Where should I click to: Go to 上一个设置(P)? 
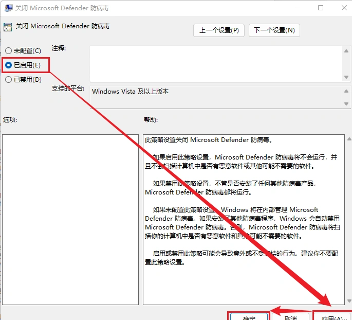point(219,30)
